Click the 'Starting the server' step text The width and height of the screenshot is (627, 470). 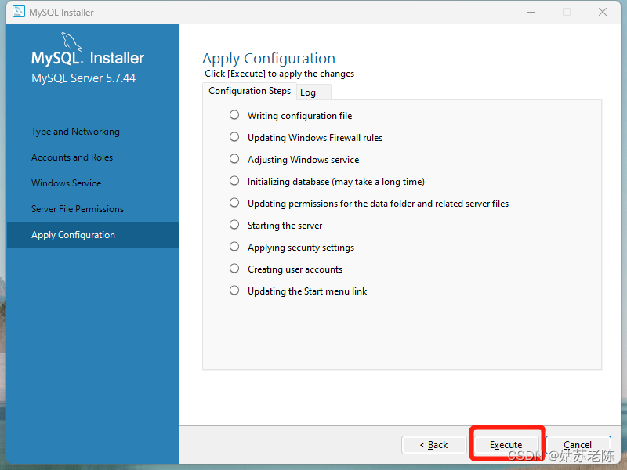click(x=285, y=226)
